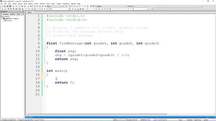The height and width of the screenshot is (121, 216).
Task: Switch to the Symbols tab
Action: 12,14
